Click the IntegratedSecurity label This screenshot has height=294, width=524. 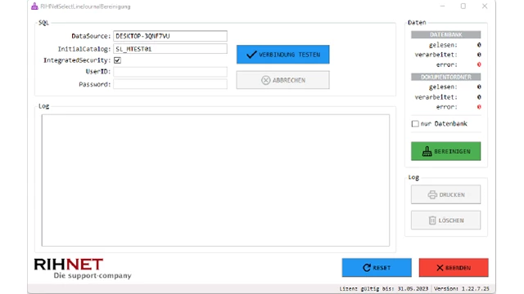[77, 60]
